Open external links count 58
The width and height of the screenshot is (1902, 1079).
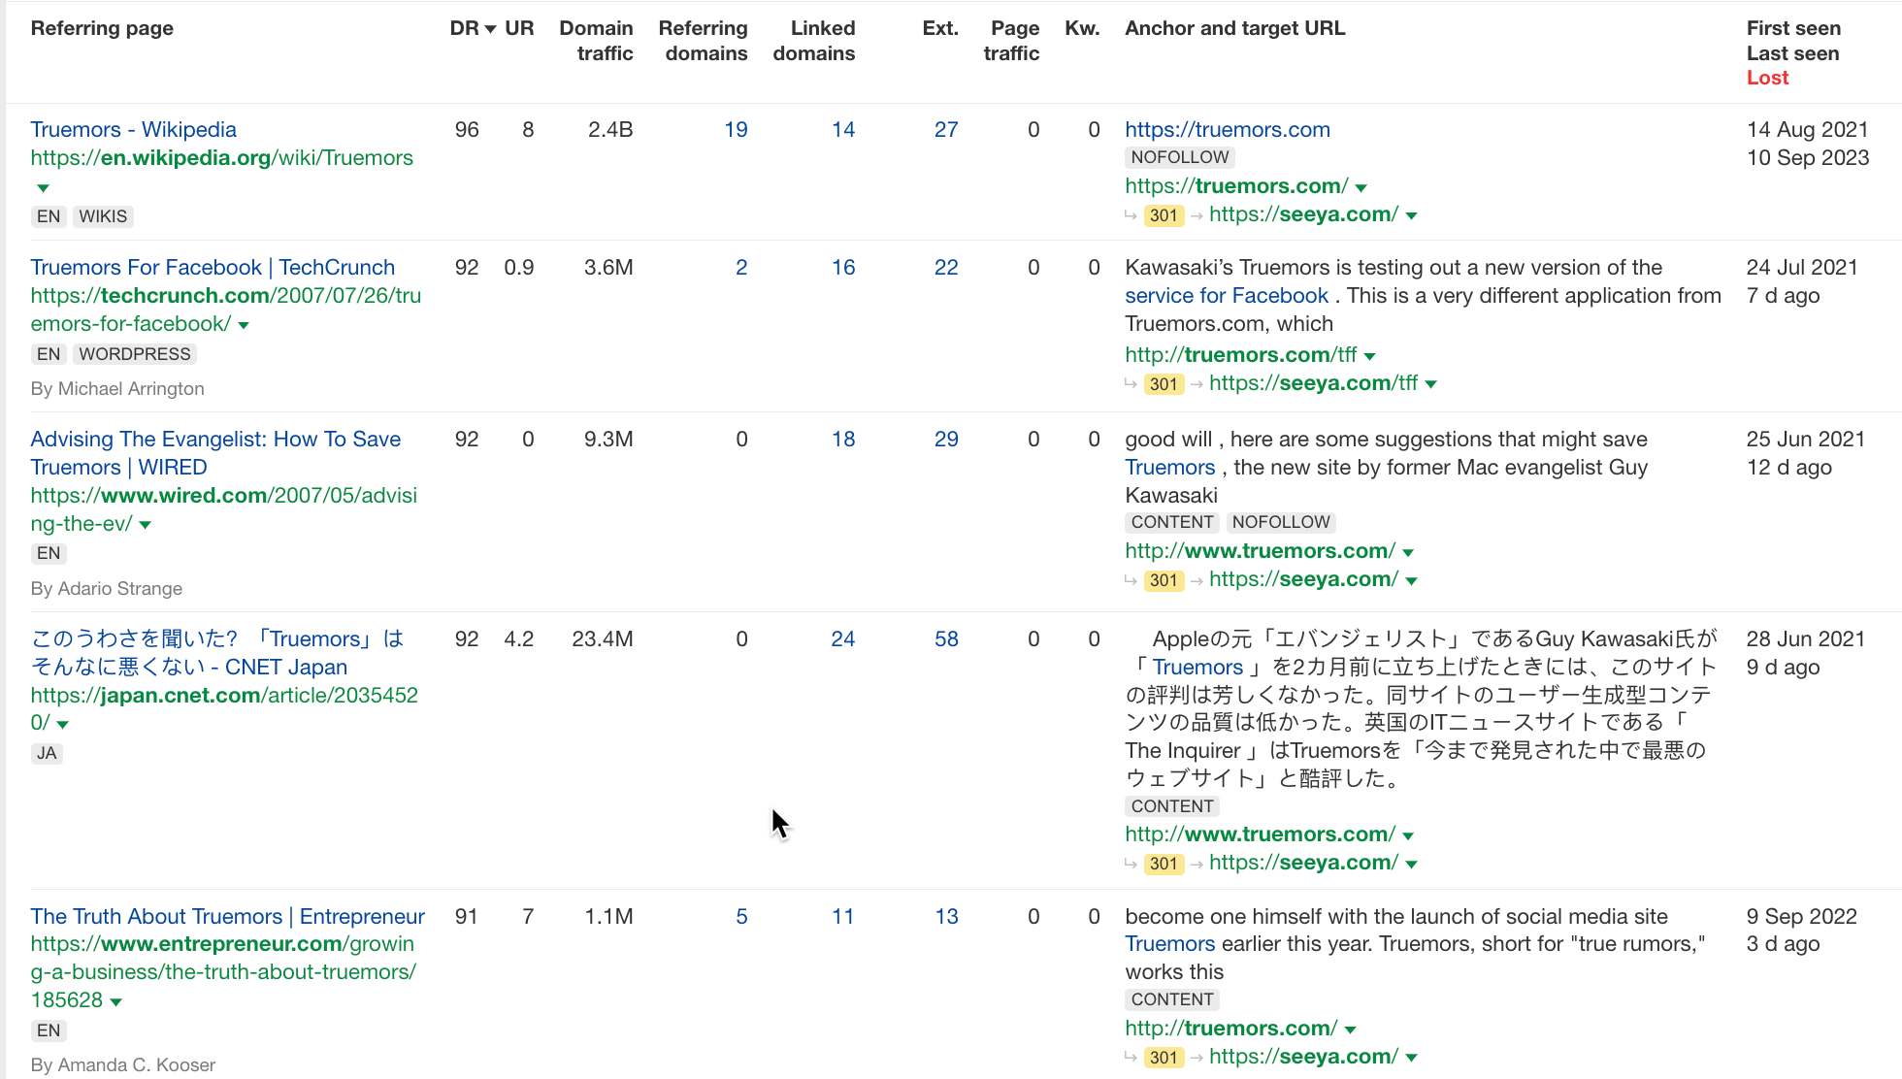coord(946,638)
